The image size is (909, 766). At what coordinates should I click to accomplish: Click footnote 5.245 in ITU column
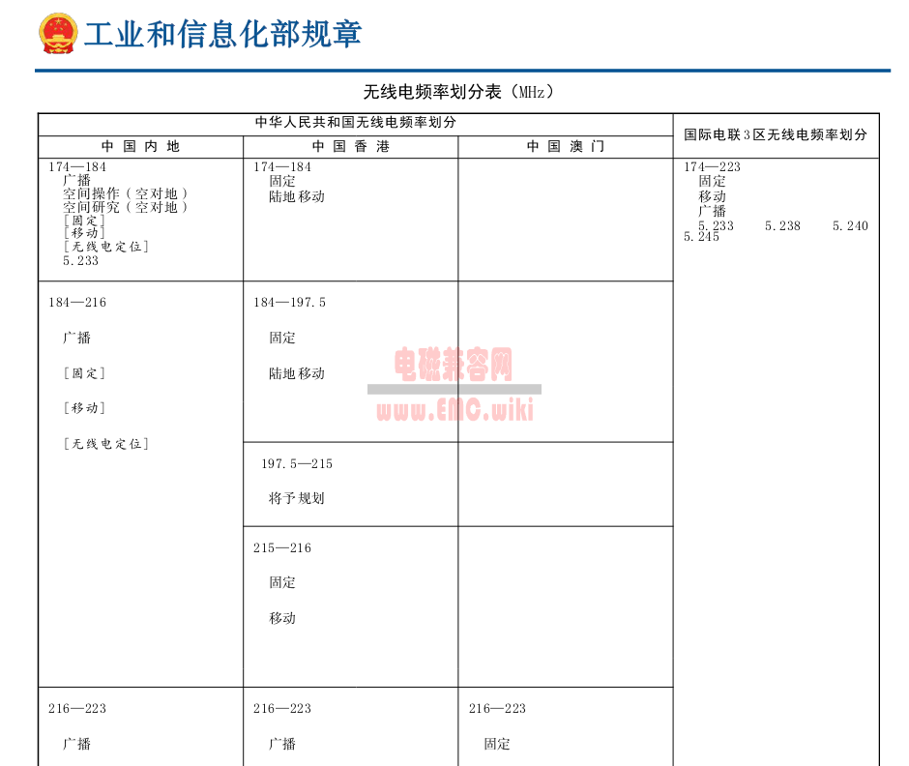coord(701,237)
